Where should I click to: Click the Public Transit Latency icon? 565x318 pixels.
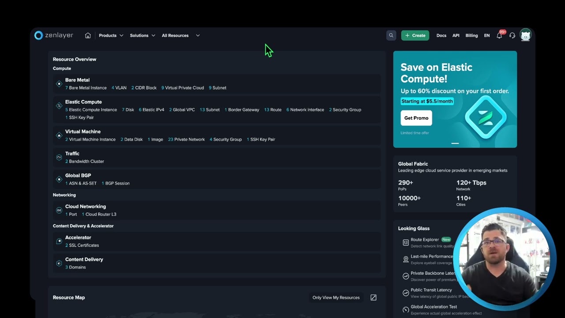pyautogui.click(x=406, y=293)
